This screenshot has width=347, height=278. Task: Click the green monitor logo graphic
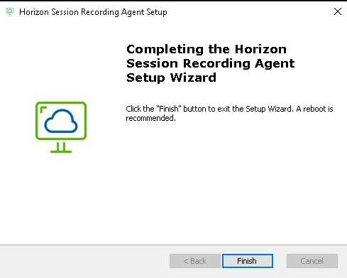coord(61,127)
